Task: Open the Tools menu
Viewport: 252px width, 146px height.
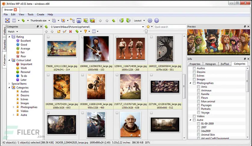Action: [x=30, y=14]
